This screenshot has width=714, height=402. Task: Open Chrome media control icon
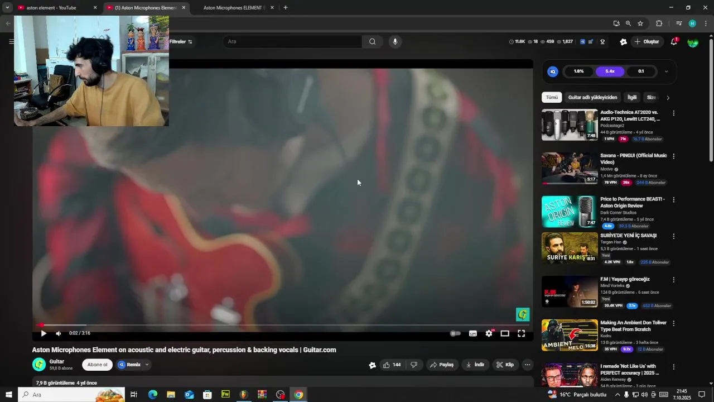679,23
